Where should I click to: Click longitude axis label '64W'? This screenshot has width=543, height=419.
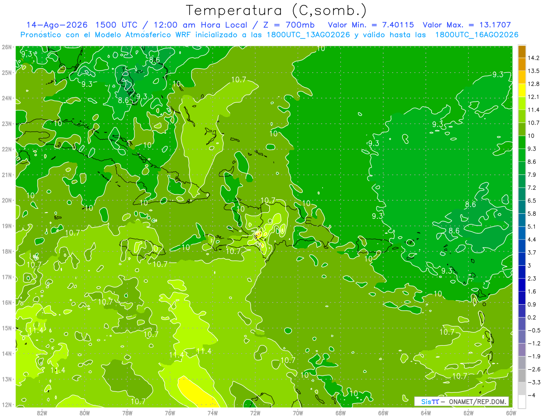click(x=426, y=412)
